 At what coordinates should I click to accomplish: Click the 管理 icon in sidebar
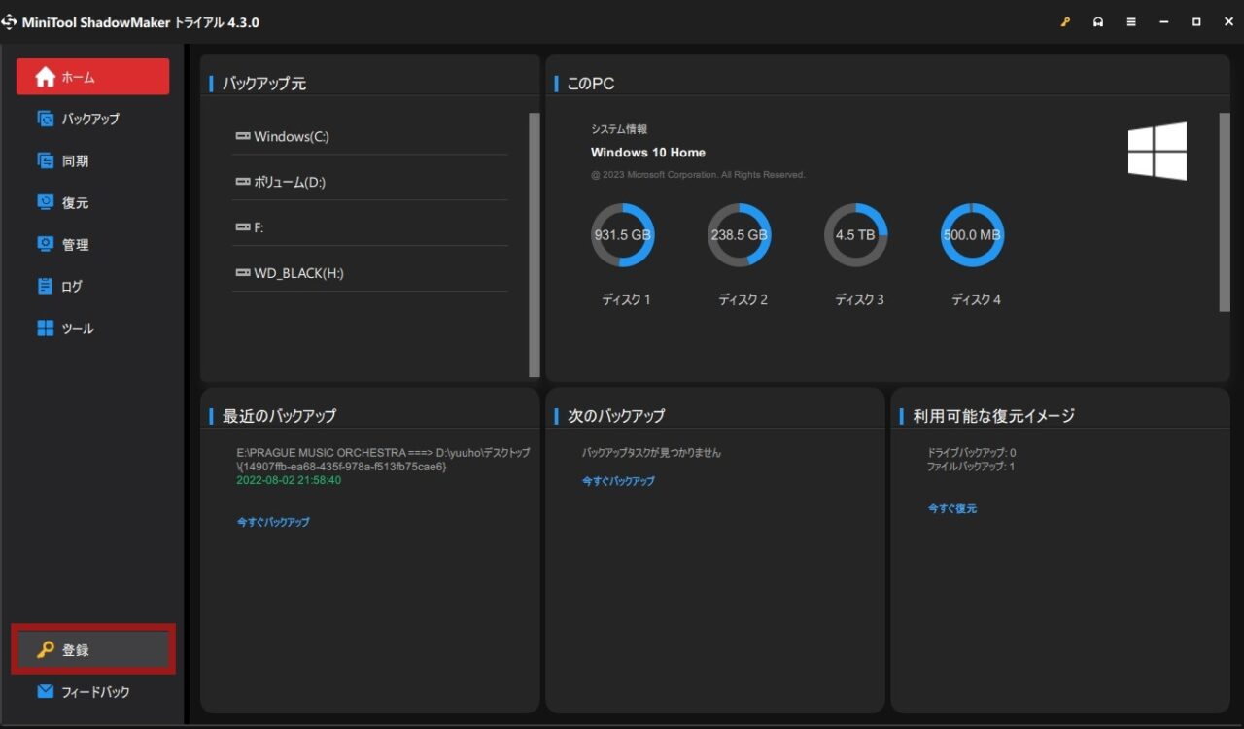tap(45, 244)
